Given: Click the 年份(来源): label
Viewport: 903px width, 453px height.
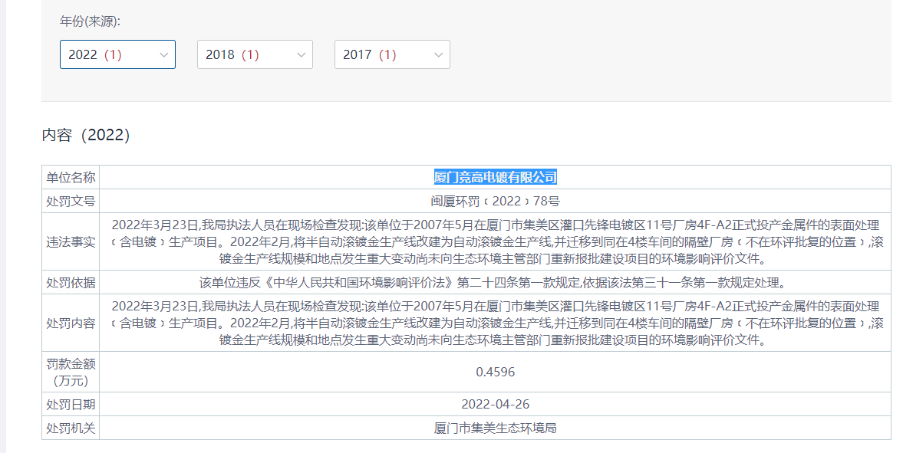Looking at the screenshot, I should (91, 22).
